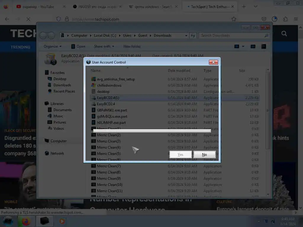Bookmark this page with star icon
The width and height of the screenshot is (303, 227).
[234, 19]
